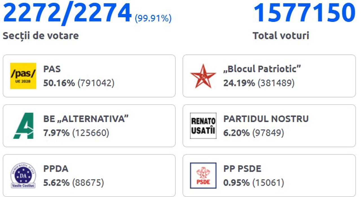Click the 2272/2274 polling stations counter

(67, 13)
